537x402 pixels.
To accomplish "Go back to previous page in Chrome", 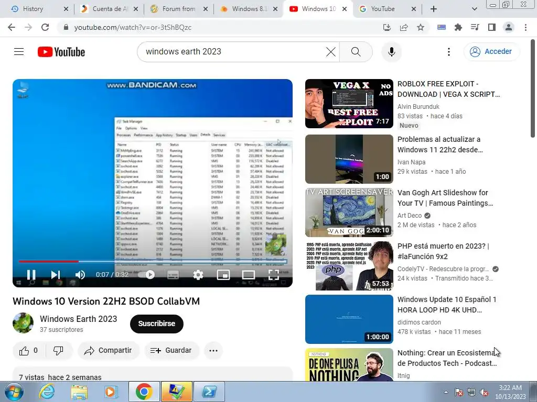I will pyautogui.click(x=12, y=27).
